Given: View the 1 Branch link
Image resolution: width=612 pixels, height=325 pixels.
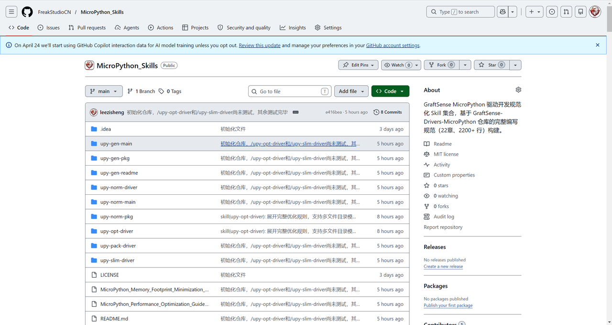Looking at the screenshot, I should click(x=141, y=91).
